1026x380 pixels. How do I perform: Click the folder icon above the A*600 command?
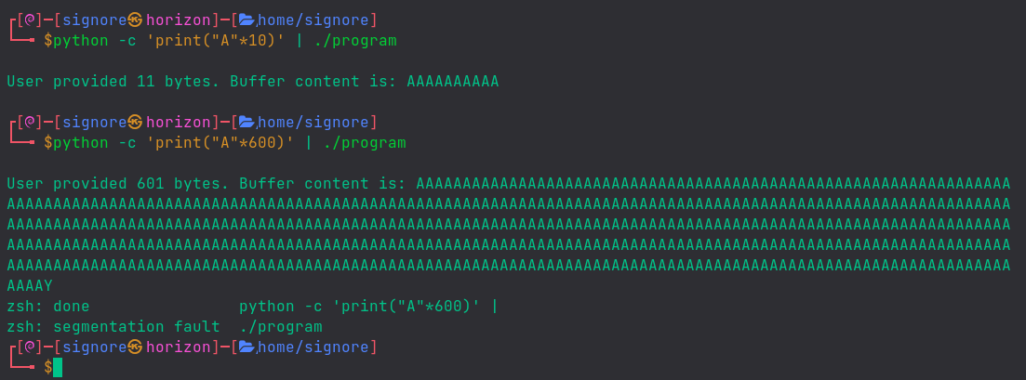tap(247, 122)
